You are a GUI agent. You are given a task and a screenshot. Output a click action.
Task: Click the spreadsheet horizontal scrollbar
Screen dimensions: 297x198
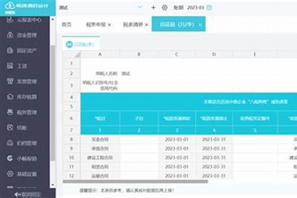point(135,181)
